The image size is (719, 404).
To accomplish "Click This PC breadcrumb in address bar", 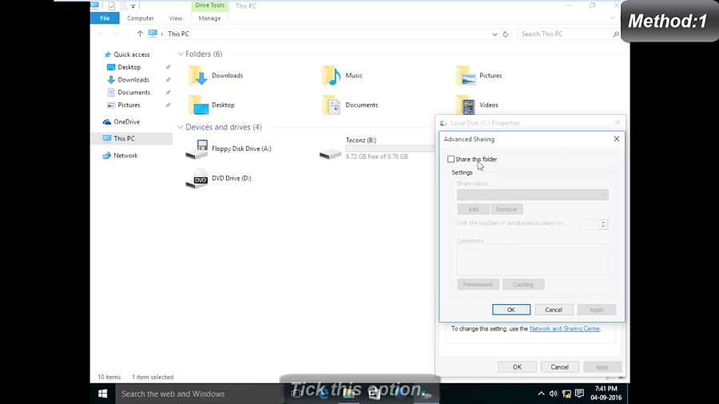I will coord(178,34).
